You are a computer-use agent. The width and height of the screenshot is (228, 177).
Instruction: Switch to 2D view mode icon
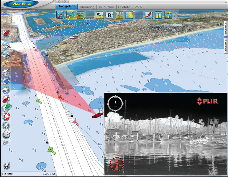tap(60, 15)
